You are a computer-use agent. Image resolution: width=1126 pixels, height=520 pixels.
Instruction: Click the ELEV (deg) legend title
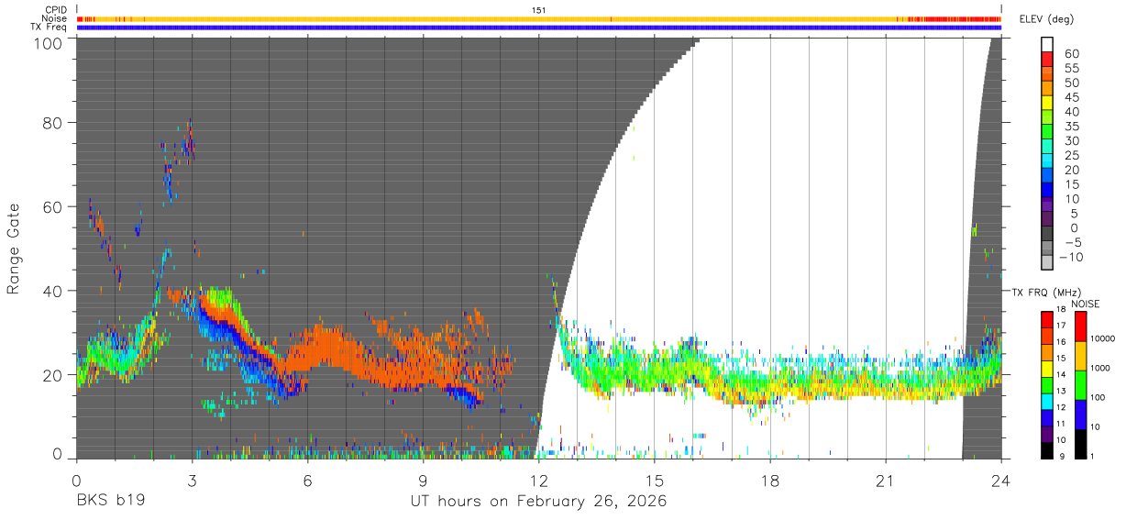point(1046,18)
